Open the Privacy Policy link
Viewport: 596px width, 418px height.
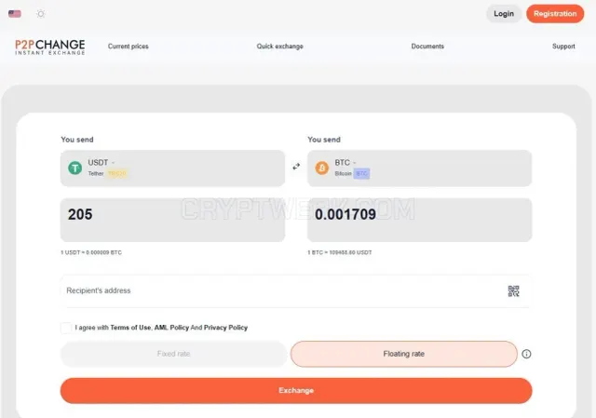225,328
